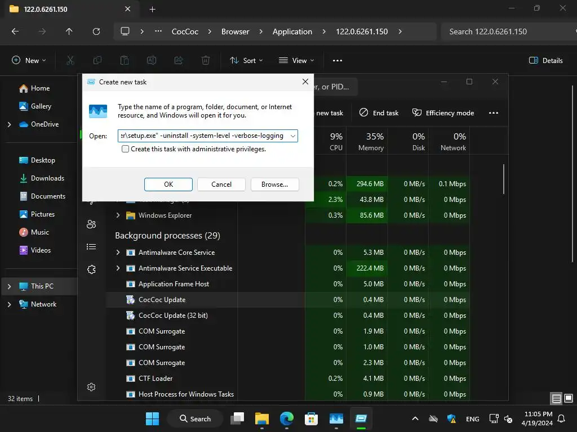
Task: Click Efficiency mode in Task Manager
Action: [443, 112]
